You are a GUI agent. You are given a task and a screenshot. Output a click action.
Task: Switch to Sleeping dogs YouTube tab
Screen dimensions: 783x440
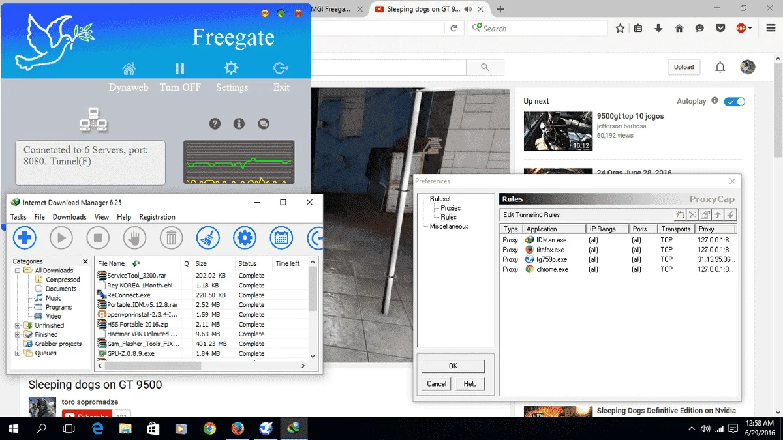click(423, 9)
